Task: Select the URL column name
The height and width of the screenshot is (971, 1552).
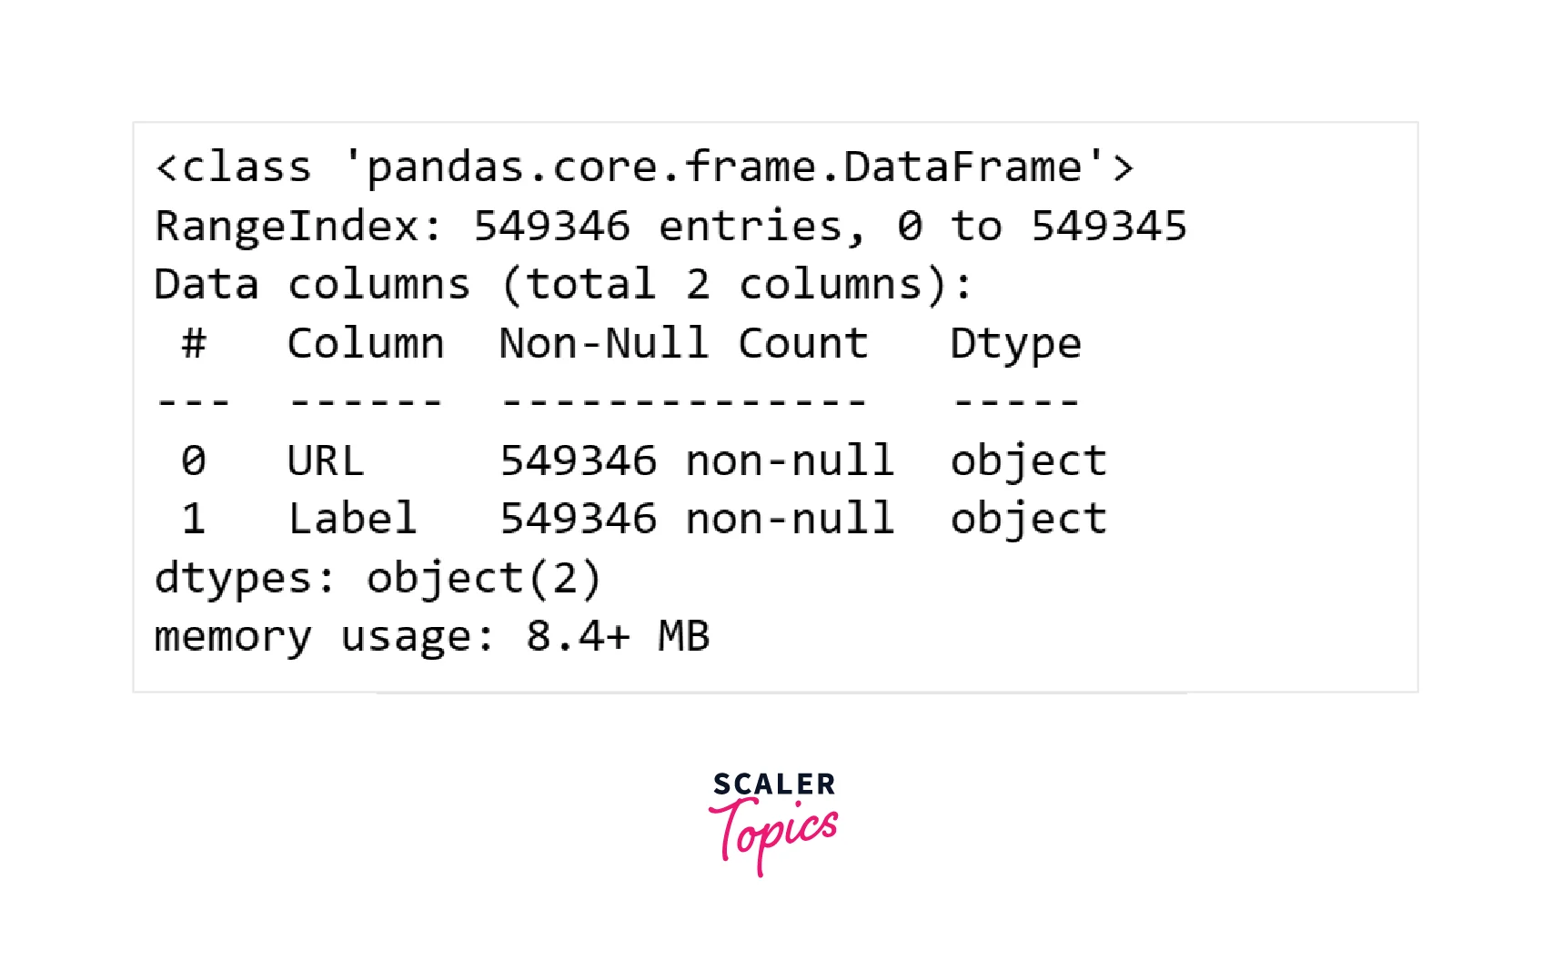Action: [326, 461]
